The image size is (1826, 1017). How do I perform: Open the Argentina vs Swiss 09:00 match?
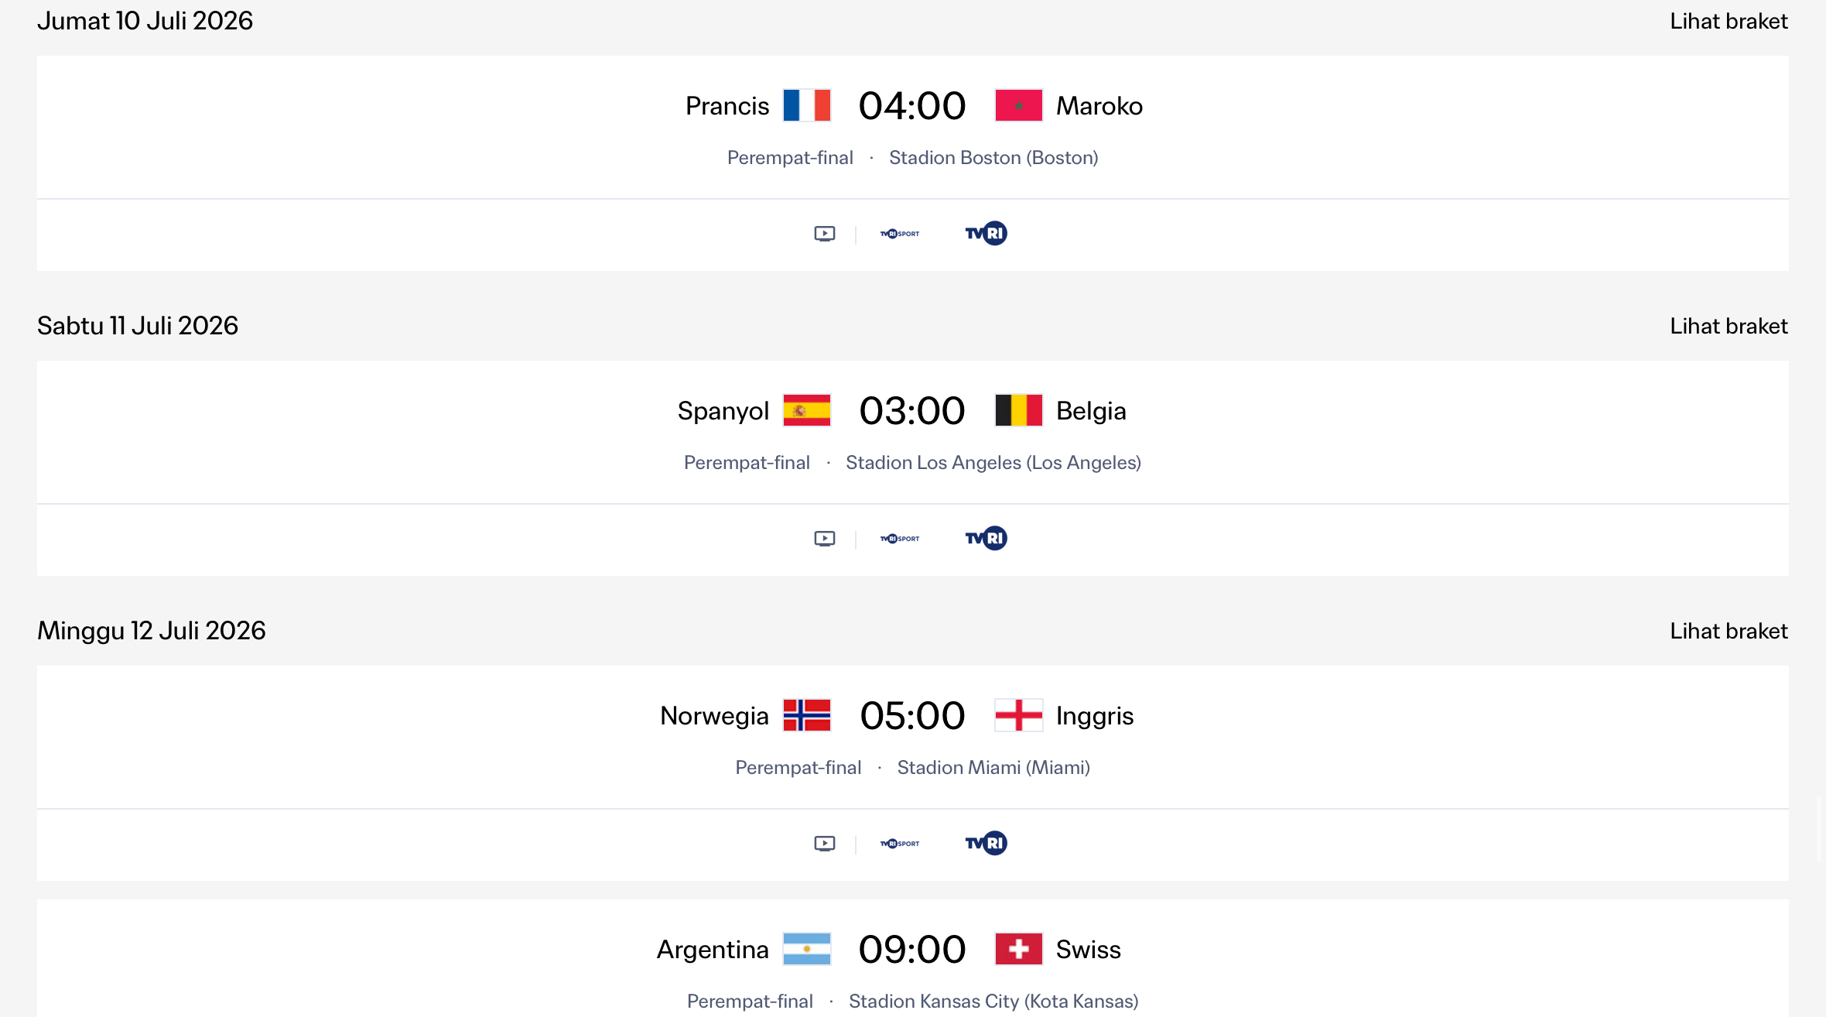[x=913, y=960]
